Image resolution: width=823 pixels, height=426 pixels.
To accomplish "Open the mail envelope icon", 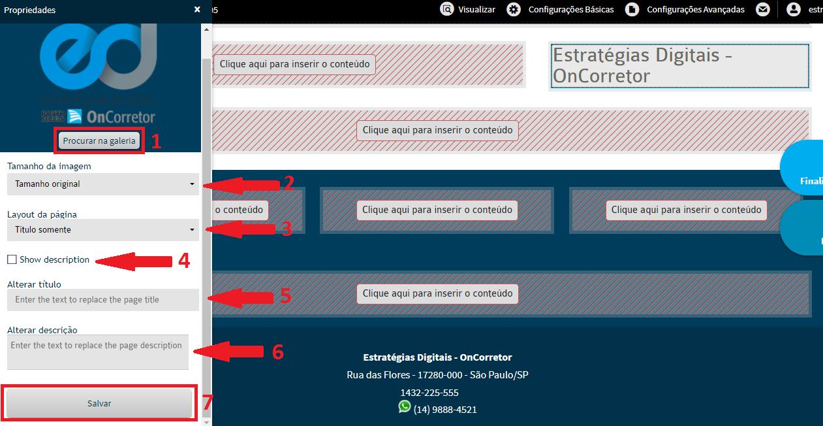I will pos(762,9).
